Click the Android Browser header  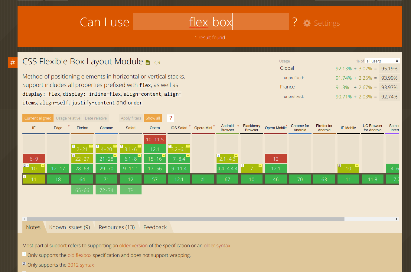[227, 128]
